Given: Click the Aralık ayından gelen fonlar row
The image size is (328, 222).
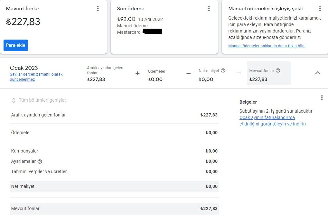Looking at the screenshot, I should tap(114, 115).
